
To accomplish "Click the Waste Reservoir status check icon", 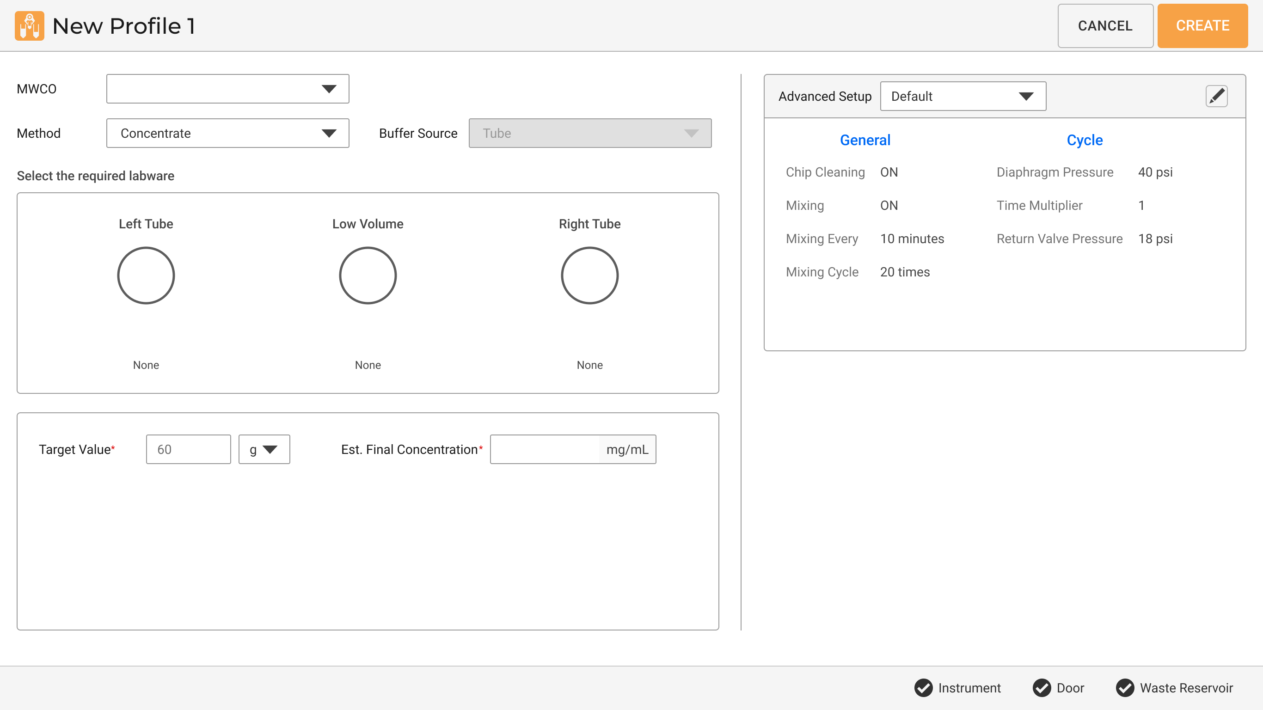I will pos(1125,688).
